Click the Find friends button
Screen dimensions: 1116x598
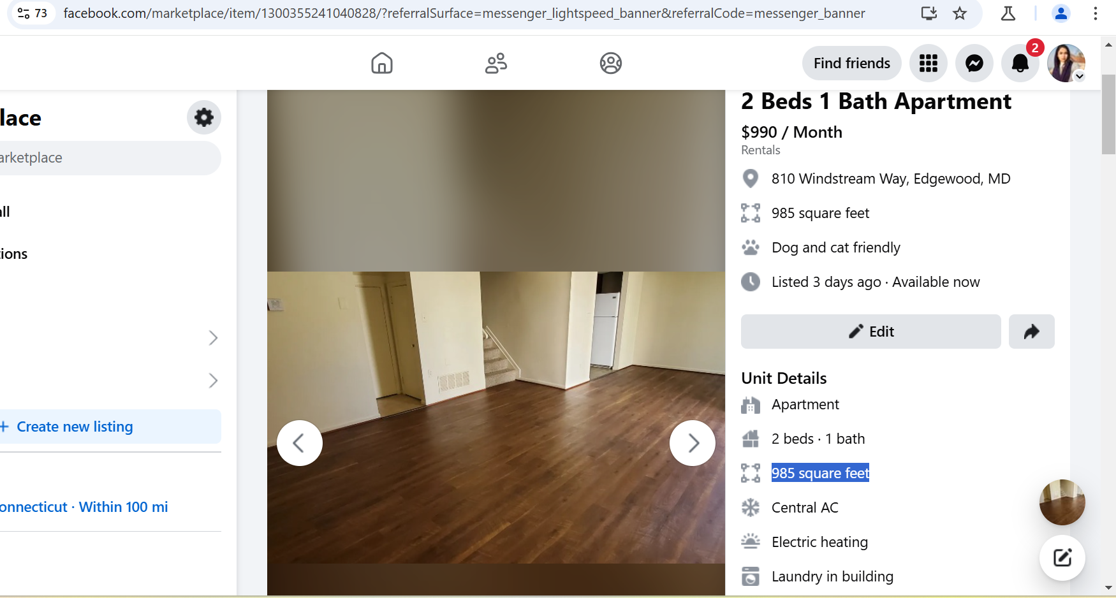[x=852, y=63]
